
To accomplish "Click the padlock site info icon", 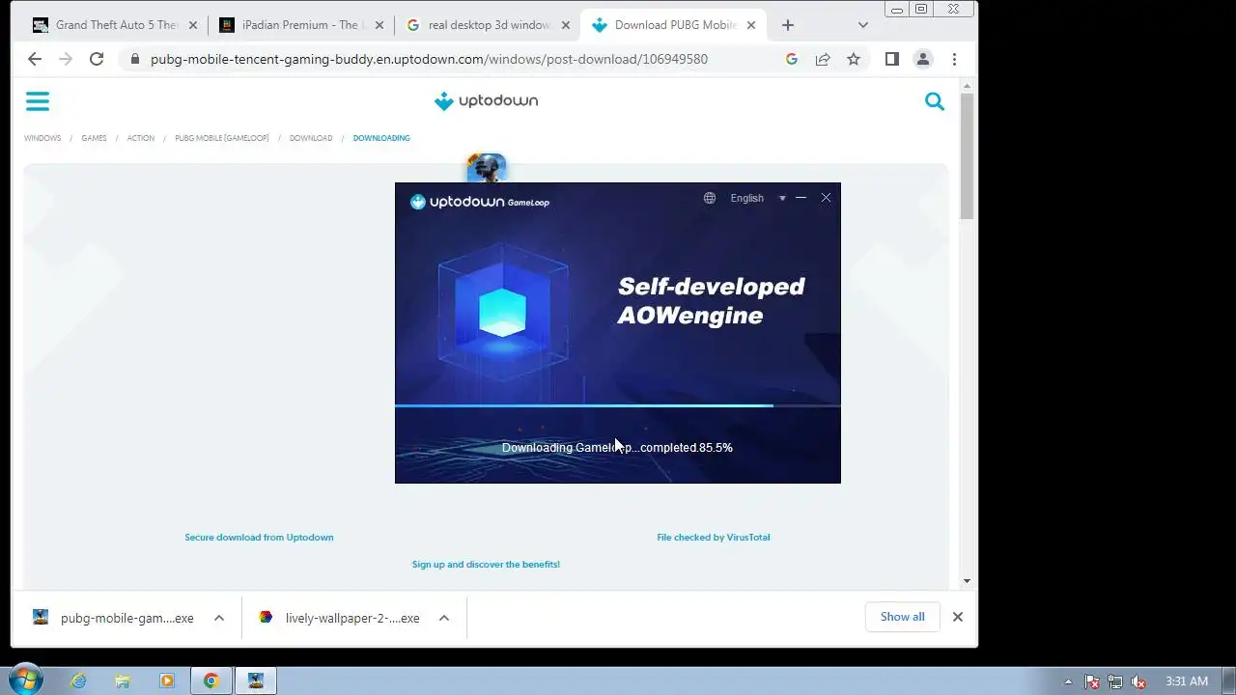I will click(135, 59).
